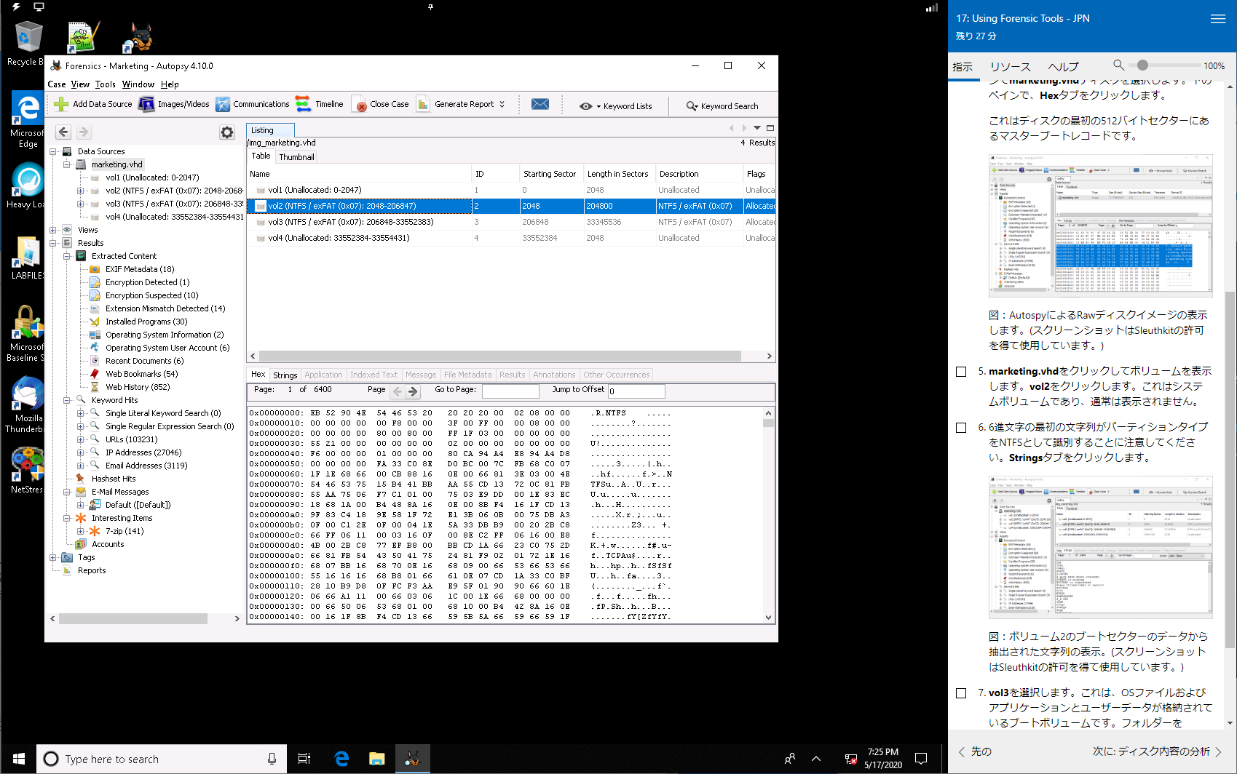Open tree view gear settings

227,132
